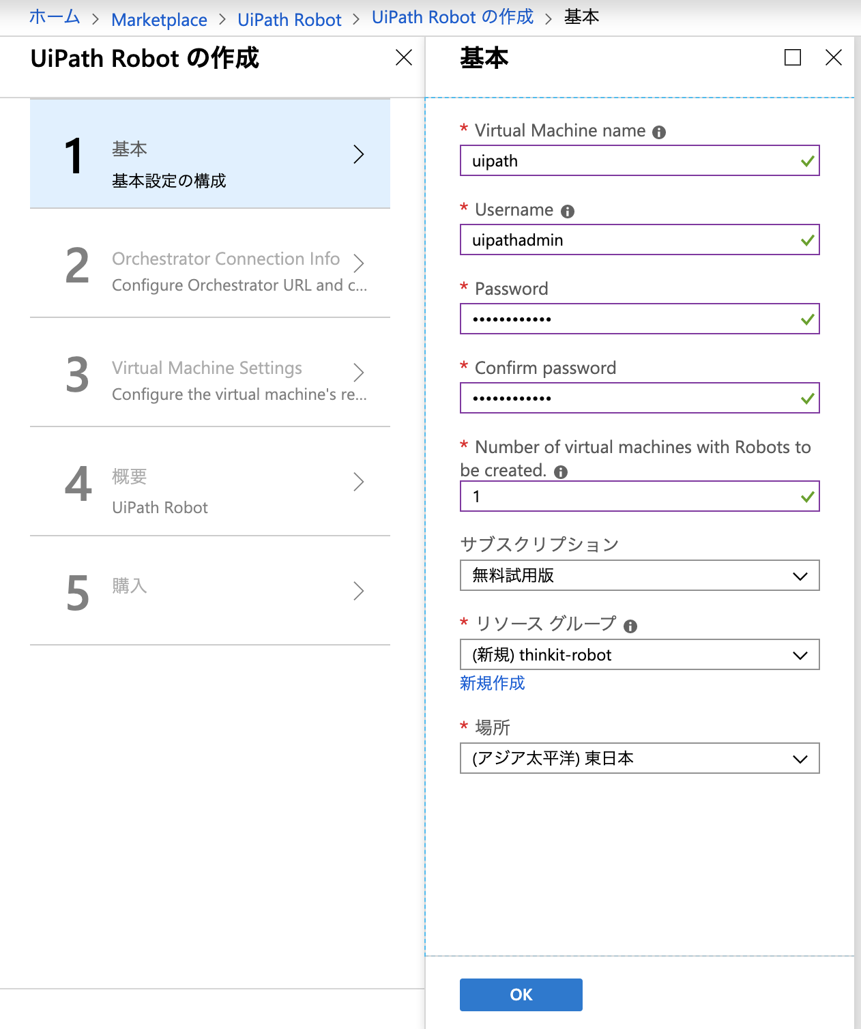Screen dimensions: 861x1029
Task: Open the 場所 dropdown showing 東日本
Action: (x=640, y=758)
